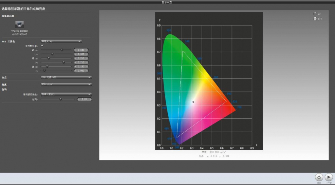Click the gamma slider handle
This screenshot has width=335, height=185.
pyautogui.click(x=61, y=99)
